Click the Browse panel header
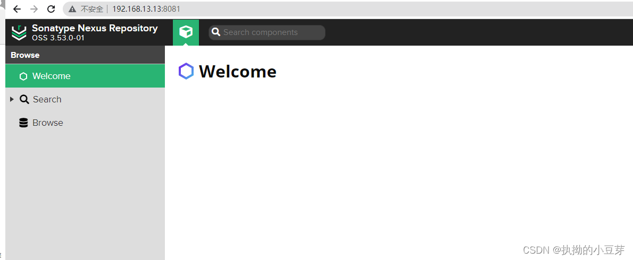This screenshot has height=260, width=633. click(x=85, y=55)
